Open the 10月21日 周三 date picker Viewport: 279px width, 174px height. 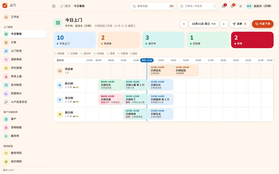204,24
